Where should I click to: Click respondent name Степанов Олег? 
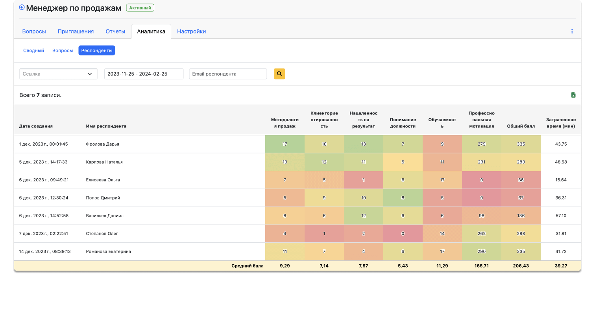[x=102, y=234]
